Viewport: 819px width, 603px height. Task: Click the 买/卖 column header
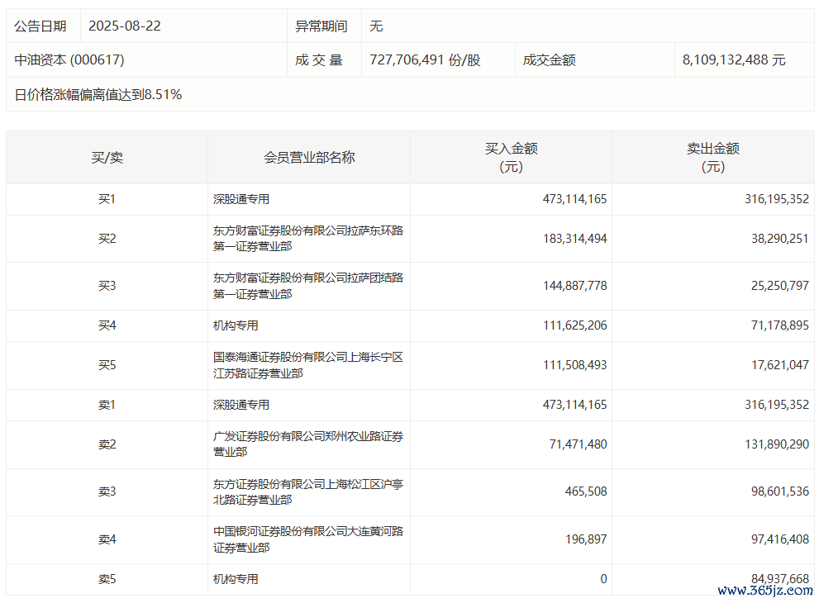point(107,157)
